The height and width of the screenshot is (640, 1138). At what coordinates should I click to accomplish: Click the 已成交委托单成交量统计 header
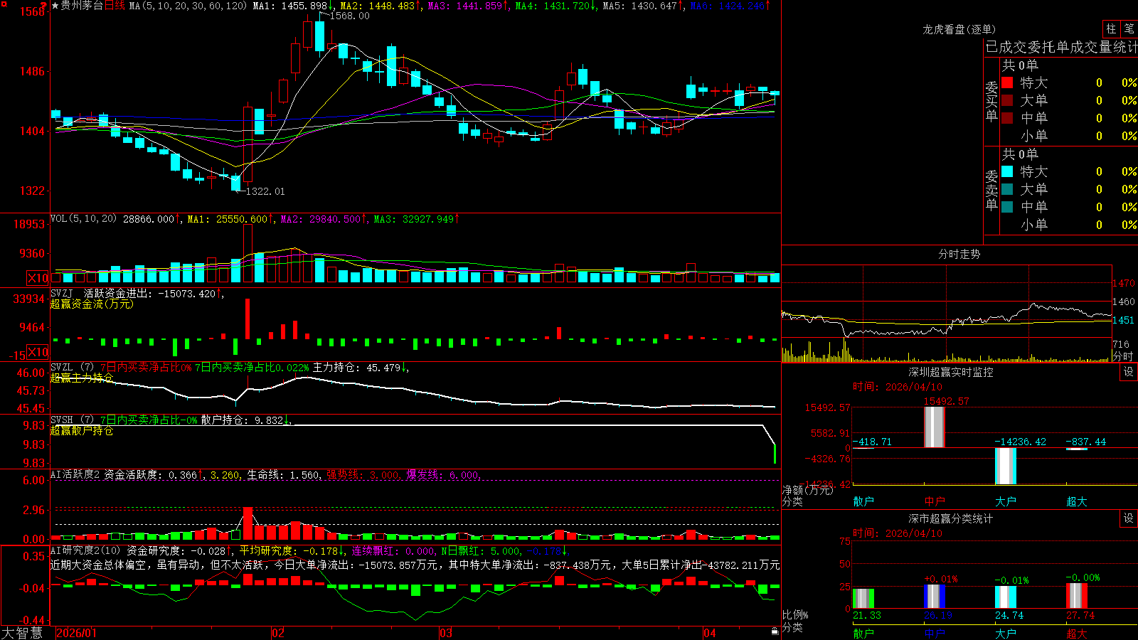pos(1061,47)
